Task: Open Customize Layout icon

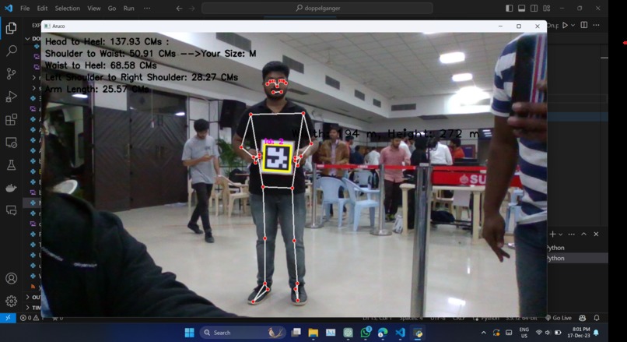Action: (x=547, y=8)
